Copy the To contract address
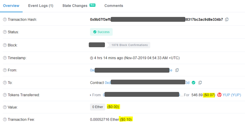Screen dimensions: 245x125 [200, 83]
